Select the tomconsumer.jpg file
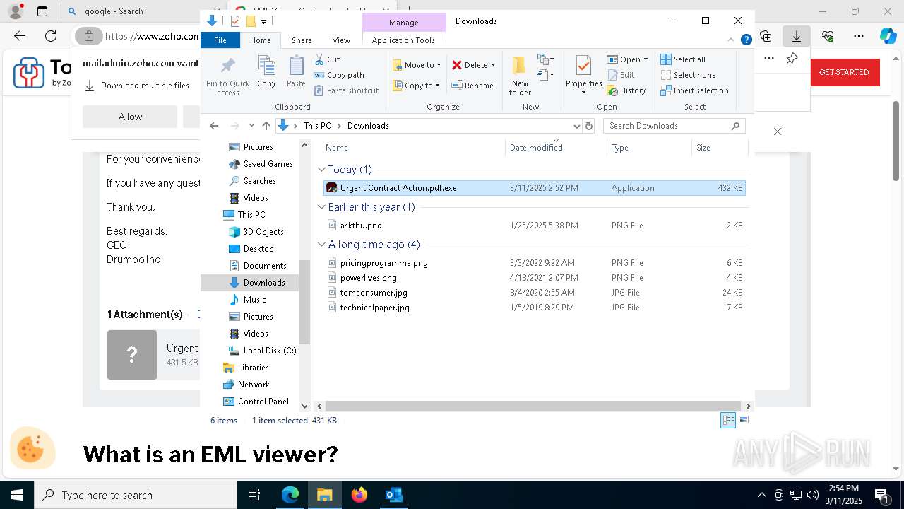This screenshot has width=904, height=509. [x=534, y=293]
